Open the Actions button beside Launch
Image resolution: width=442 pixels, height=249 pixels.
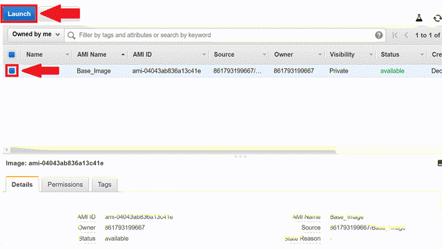point(59,14)
